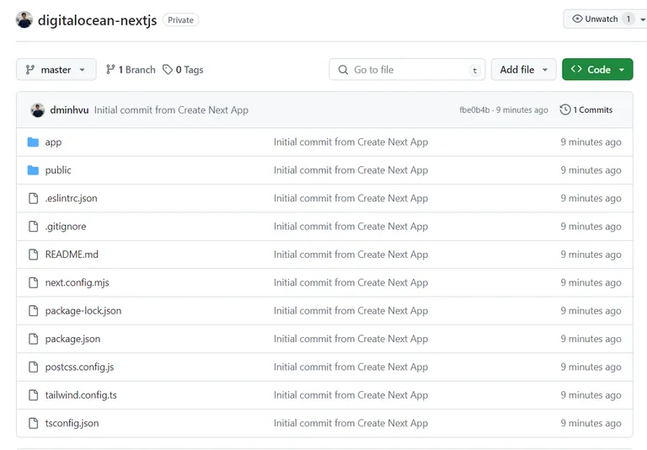This screenshot has width=647, height=450.
Task: Click '9 minutes ago' in the .gitignore row
Action: (591, 226)
